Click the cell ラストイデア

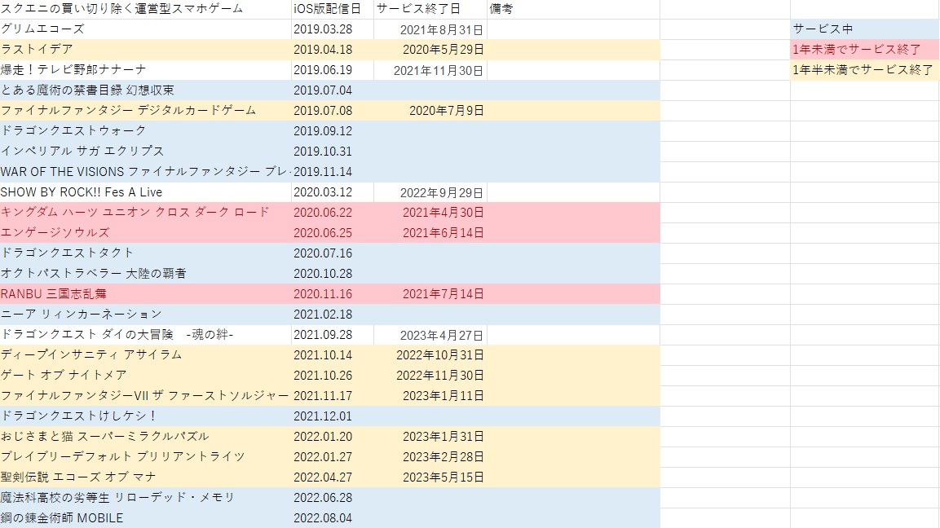click(146, 50)
